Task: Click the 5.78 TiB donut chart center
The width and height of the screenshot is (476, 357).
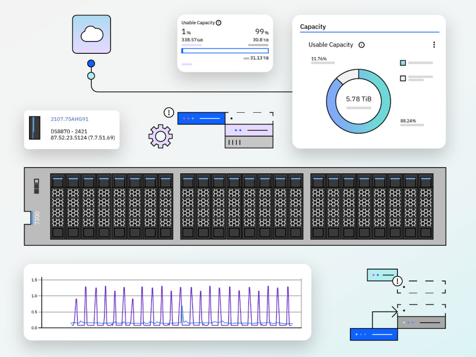Action: point(358,99)
